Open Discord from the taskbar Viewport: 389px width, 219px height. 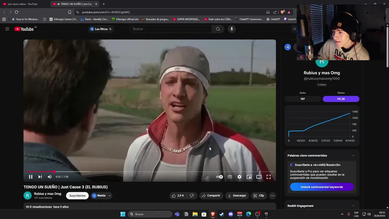tap(231, 214)
